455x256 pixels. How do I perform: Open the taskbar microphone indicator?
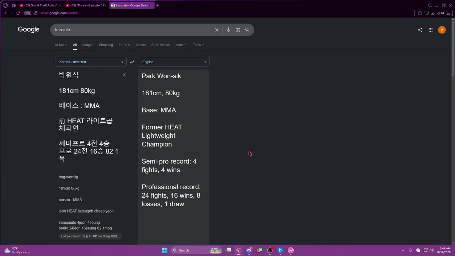[x=411, y=250]
